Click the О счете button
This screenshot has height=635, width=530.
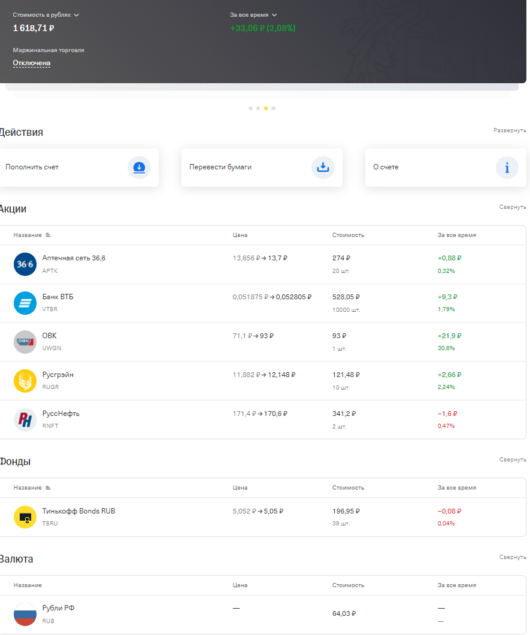pos(446,167)
